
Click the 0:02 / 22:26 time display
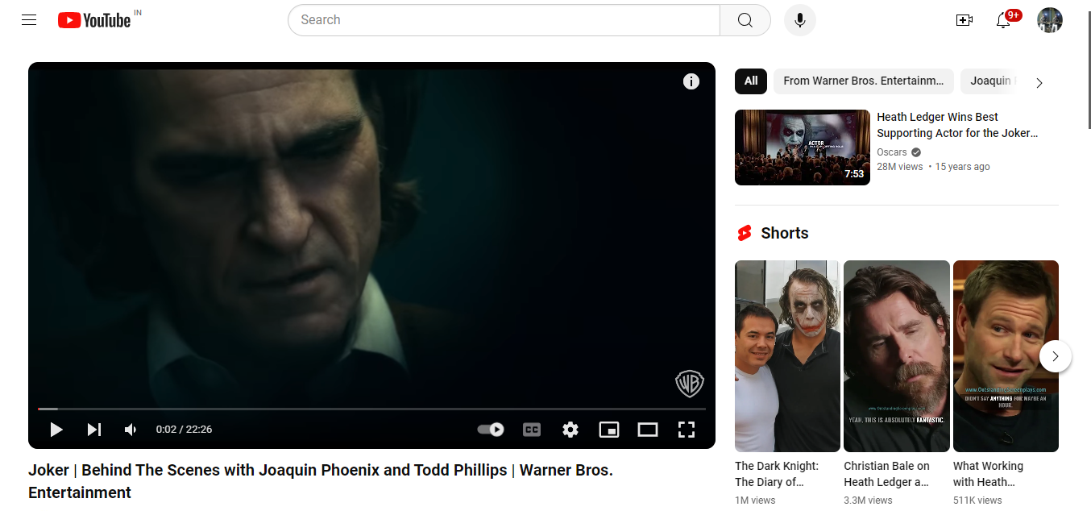(x=184, y=430)
